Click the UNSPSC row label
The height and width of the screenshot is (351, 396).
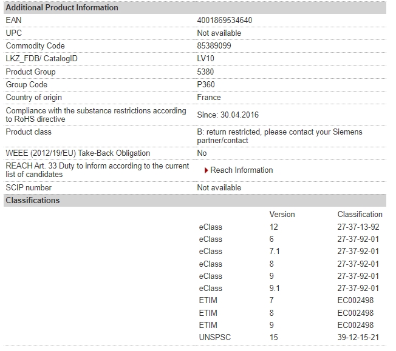pyautogui.click(x=214, y=338)
